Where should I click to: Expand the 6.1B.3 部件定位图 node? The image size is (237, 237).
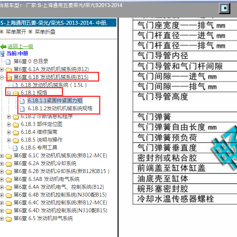[x=9, y=124]
